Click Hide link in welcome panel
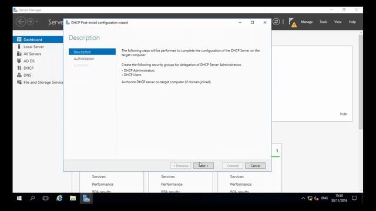The height and width of the screenshot is (211, 376). coord(343,114)
